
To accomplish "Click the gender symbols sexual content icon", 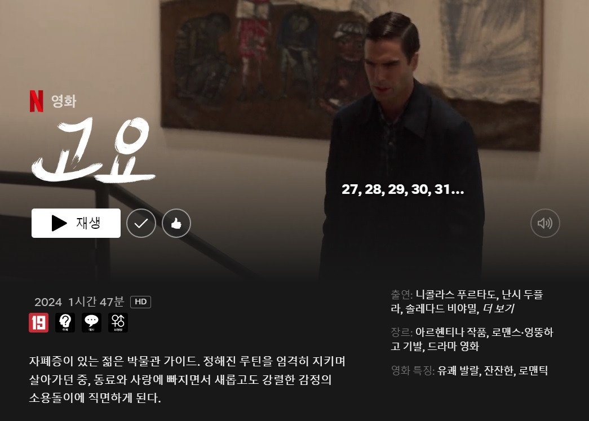I will 118,322.
